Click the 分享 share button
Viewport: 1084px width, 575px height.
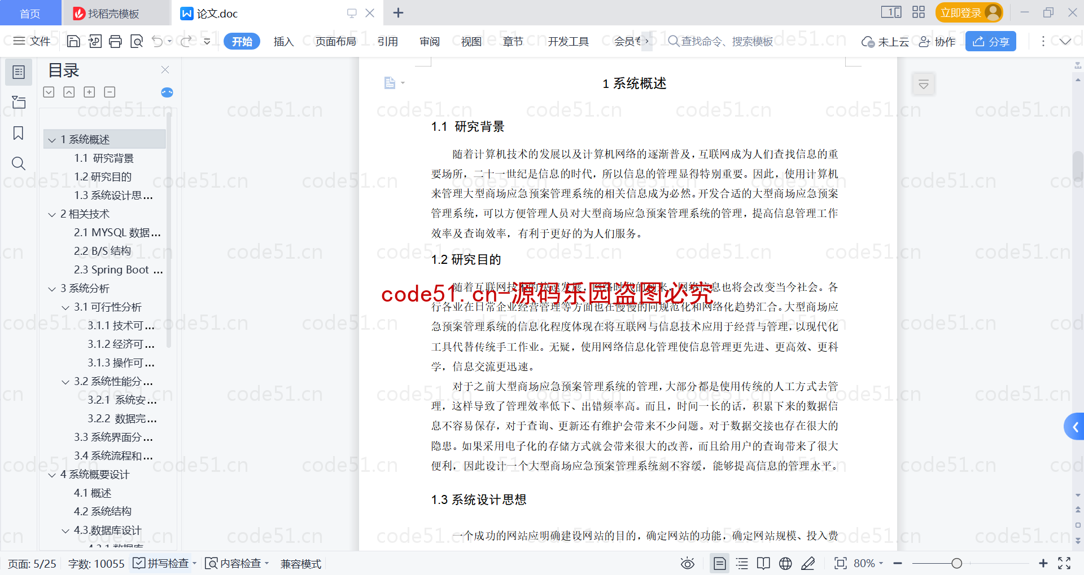click(990, 41)
